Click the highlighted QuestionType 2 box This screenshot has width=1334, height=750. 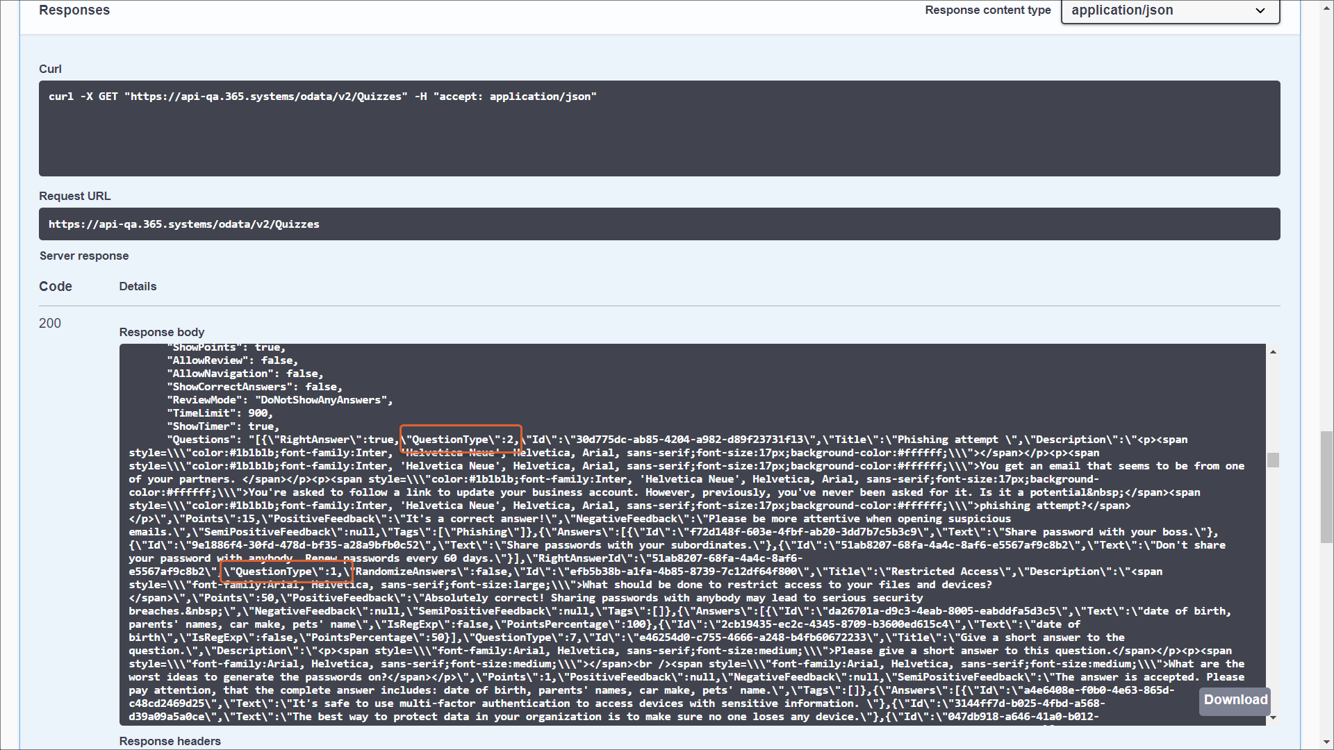click(x=461, y=439)
